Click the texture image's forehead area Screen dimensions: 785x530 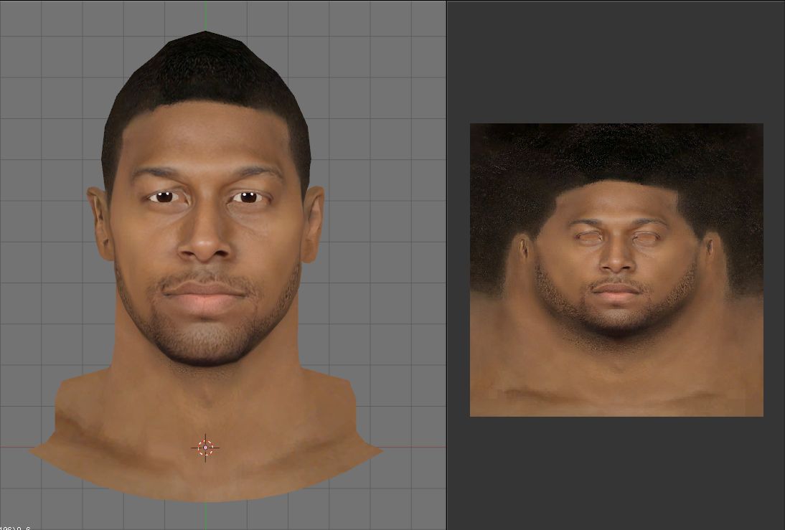tap(616, 204)
